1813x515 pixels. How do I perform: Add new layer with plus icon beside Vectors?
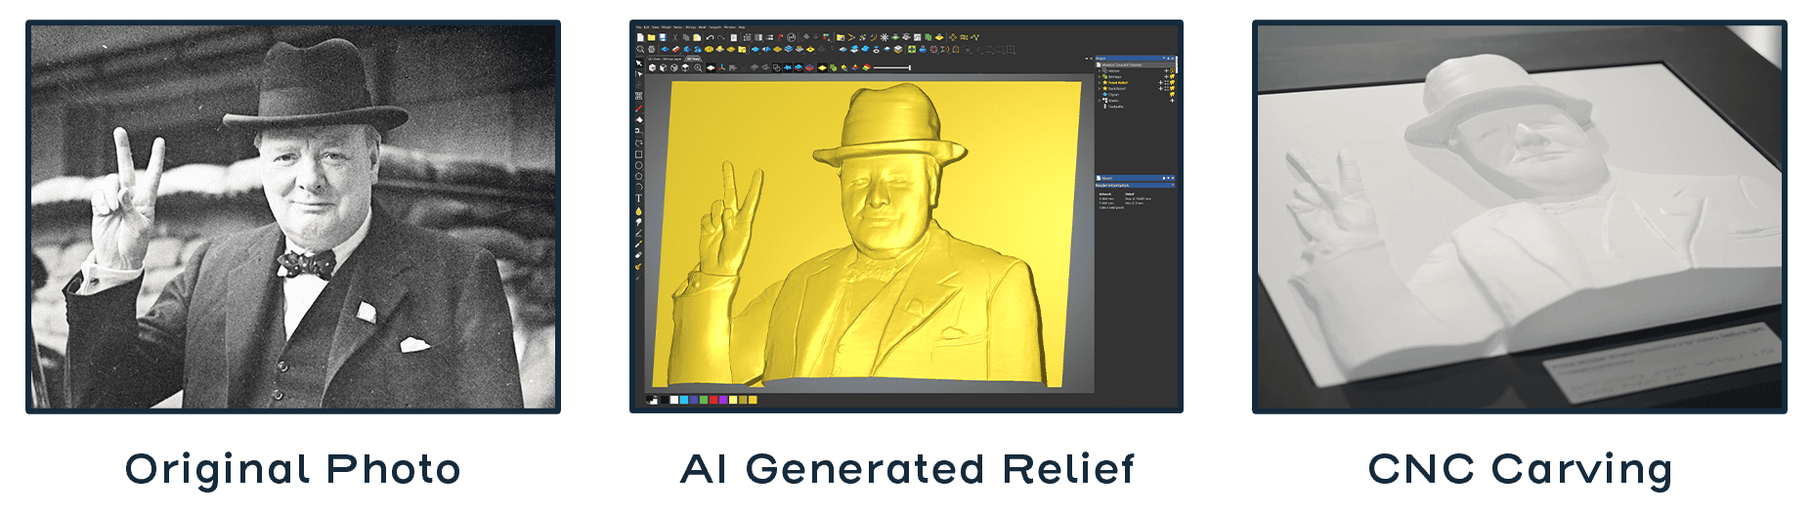(x=1166, y=70)
